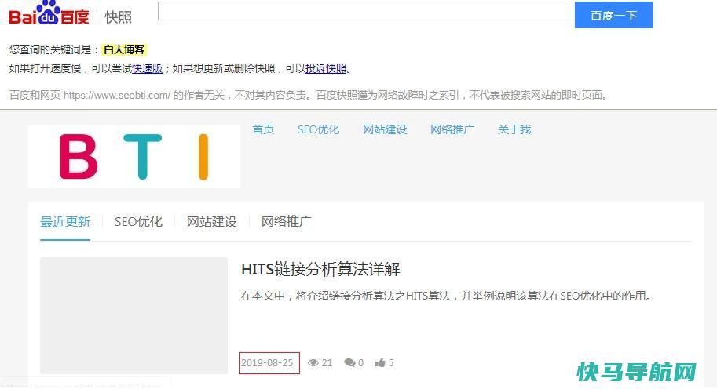Click the 百度一下 search button
The width and height of the screenshot is (717, 389).
(x=613, y=15)
